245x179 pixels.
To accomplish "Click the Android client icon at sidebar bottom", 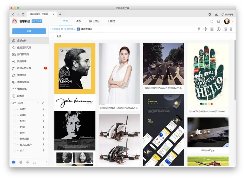I will [28, 162].
